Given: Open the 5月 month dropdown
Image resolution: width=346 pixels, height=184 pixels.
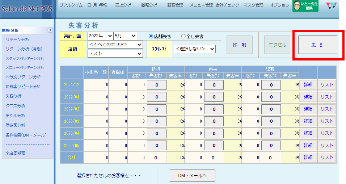Looking at the screenshot, I should [x=125, y=36].
